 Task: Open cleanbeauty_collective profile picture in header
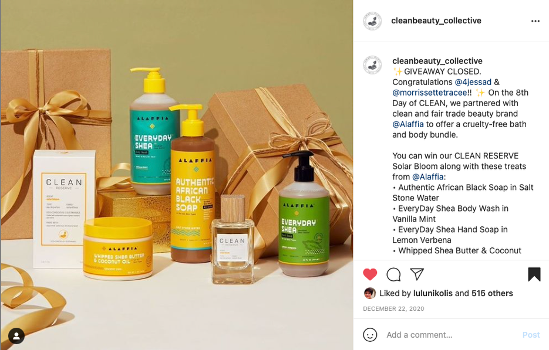(372, 21)
